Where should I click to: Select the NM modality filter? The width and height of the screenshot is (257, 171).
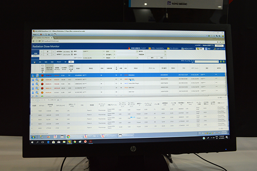pos(52,62)
